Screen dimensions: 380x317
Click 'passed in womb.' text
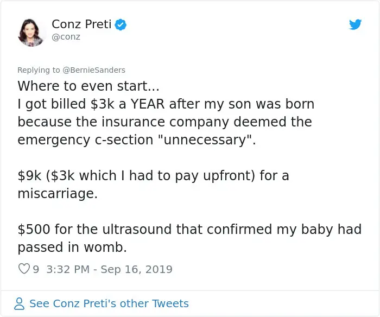coord(72,247)
